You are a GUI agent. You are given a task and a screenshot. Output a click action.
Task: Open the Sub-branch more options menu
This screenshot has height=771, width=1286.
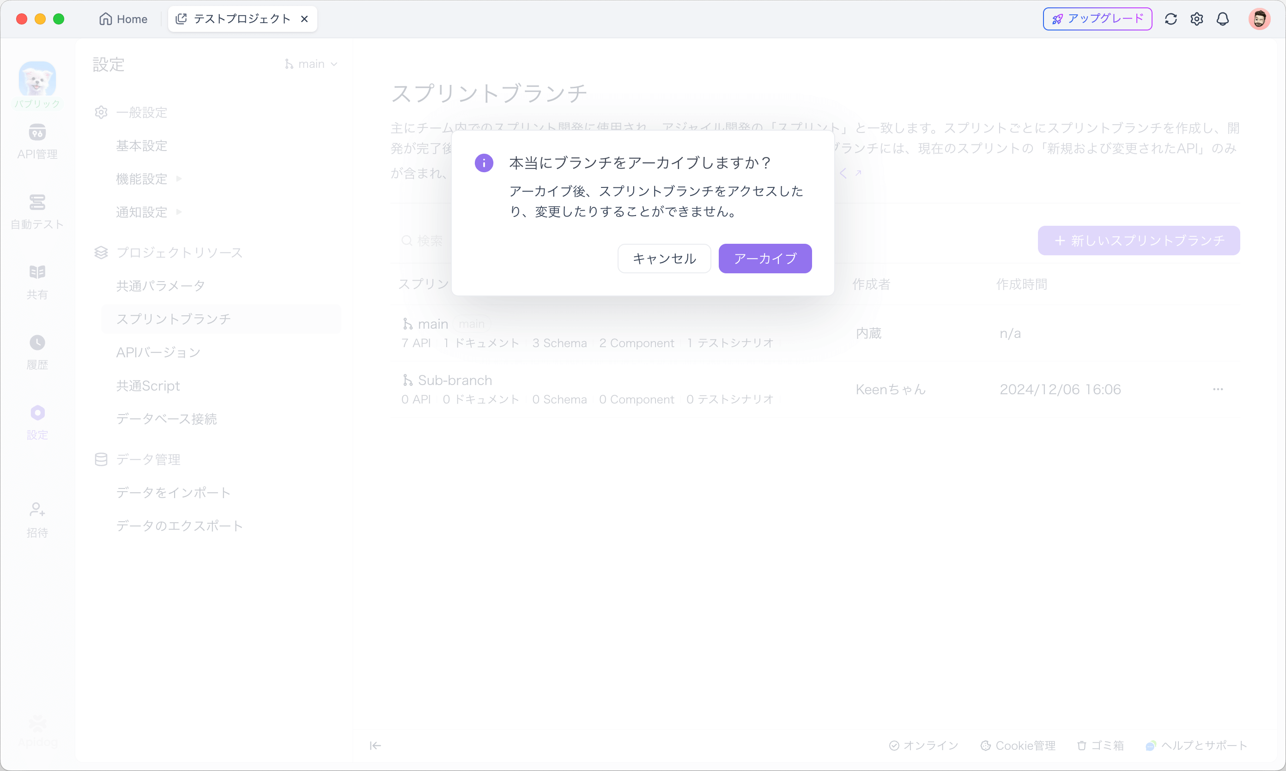(x=1218, y=389)
